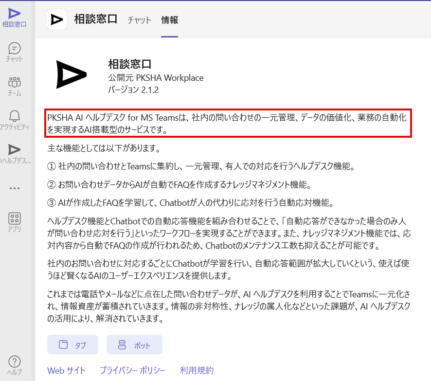Screen dimensions: 431x381
Task: Click 主な機能としては以下があります line
Action: pyautogui.click(x=104, y=148)
